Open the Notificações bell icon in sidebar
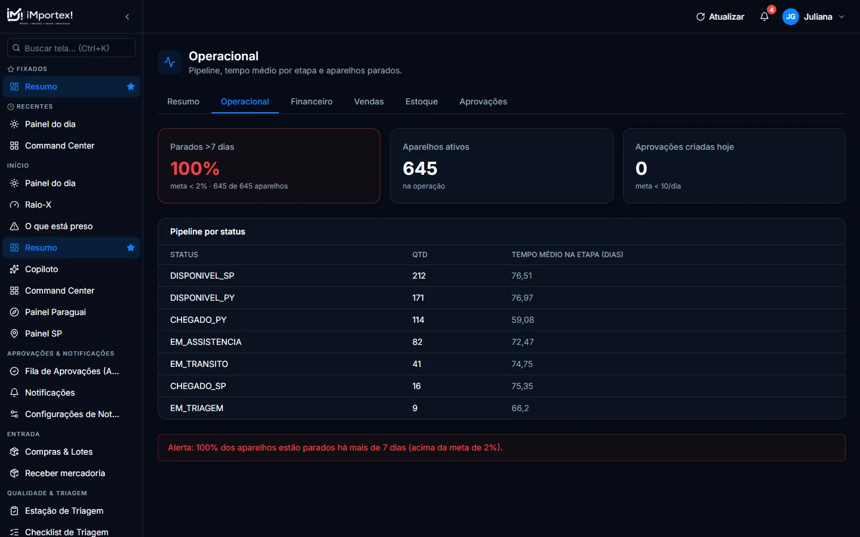Image resolution: width=860 pixels, height=537 pixels. pos(14,393)
